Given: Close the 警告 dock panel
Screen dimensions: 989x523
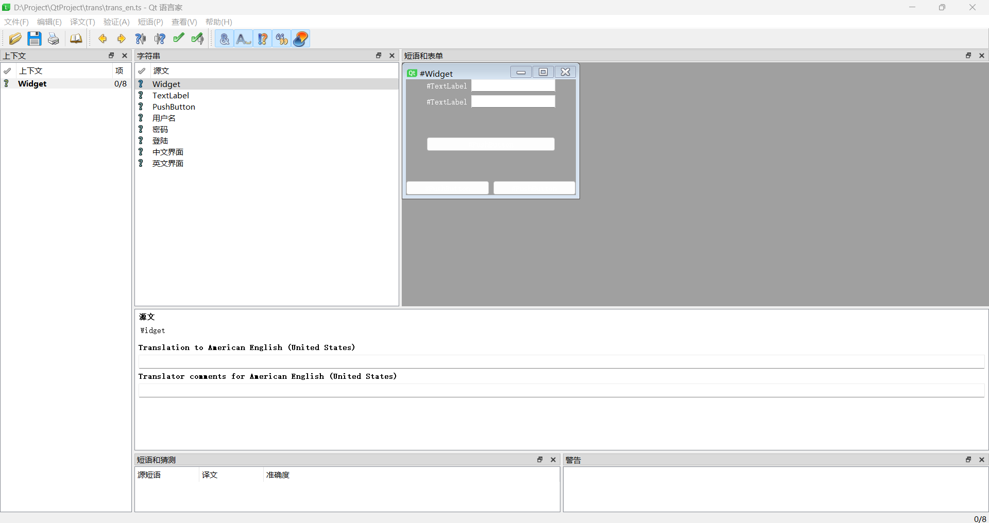Looking at the screenshot, I should 982,460.
